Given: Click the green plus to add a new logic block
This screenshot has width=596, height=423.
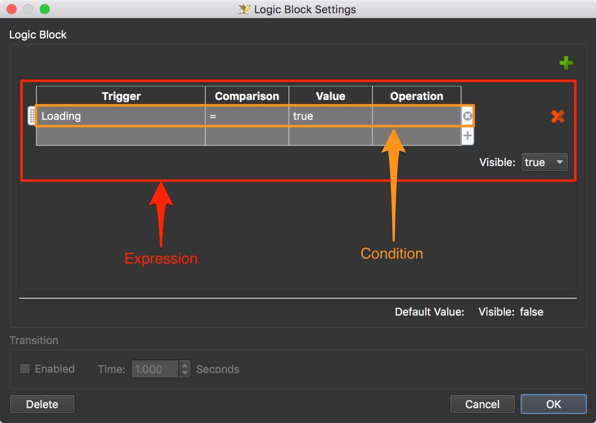Looking at the screenshot, I should click(566, 63).
